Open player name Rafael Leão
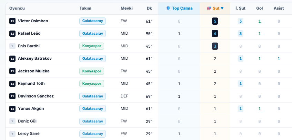This screenshot has height=140, width=292. coord(29,33)
